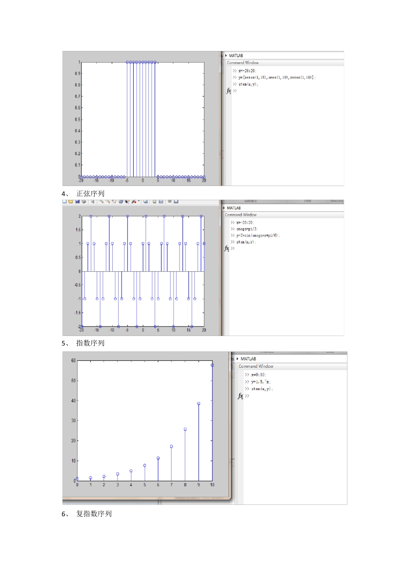
Task: Select the Data Cursor tool in the sine plot toolbar
Action: click(x=127, y=201)
